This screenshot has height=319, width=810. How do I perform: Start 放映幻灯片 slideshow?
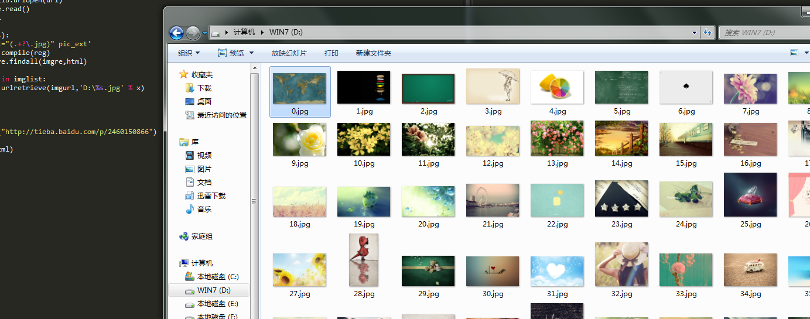(x=289, y=53)
